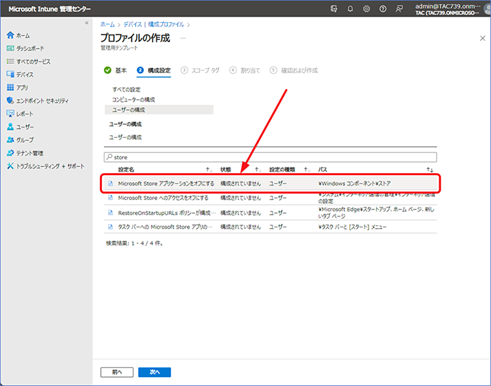
Task: Click the admin account name in header
Action: [448, 6]
